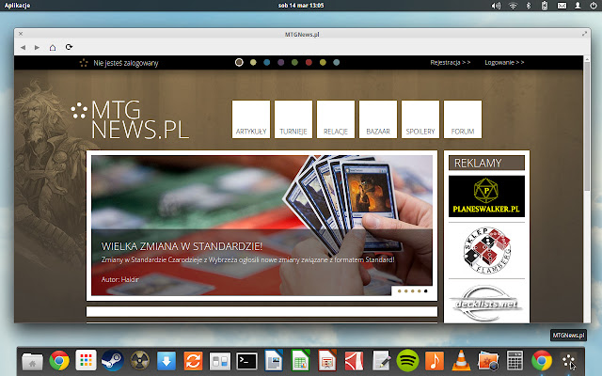Show the first slide via carousel dot
This screenshot has height=376, width=602.
[399, 291]
